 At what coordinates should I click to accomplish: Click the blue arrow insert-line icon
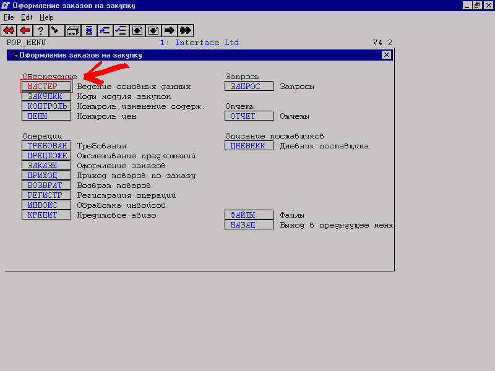click(105, 30)
